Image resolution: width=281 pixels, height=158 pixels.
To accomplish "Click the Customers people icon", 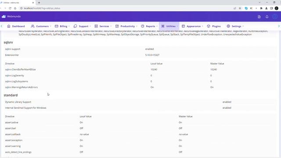I will [x=32, y=26].
